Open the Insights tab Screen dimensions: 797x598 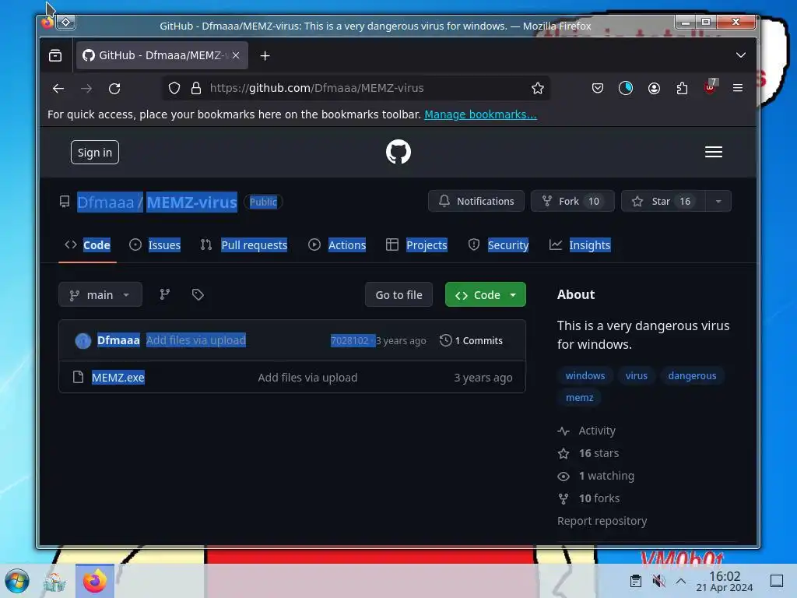click(580, 245)
